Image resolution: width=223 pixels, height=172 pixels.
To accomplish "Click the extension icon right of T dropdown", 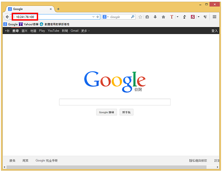I will (185, 17).
